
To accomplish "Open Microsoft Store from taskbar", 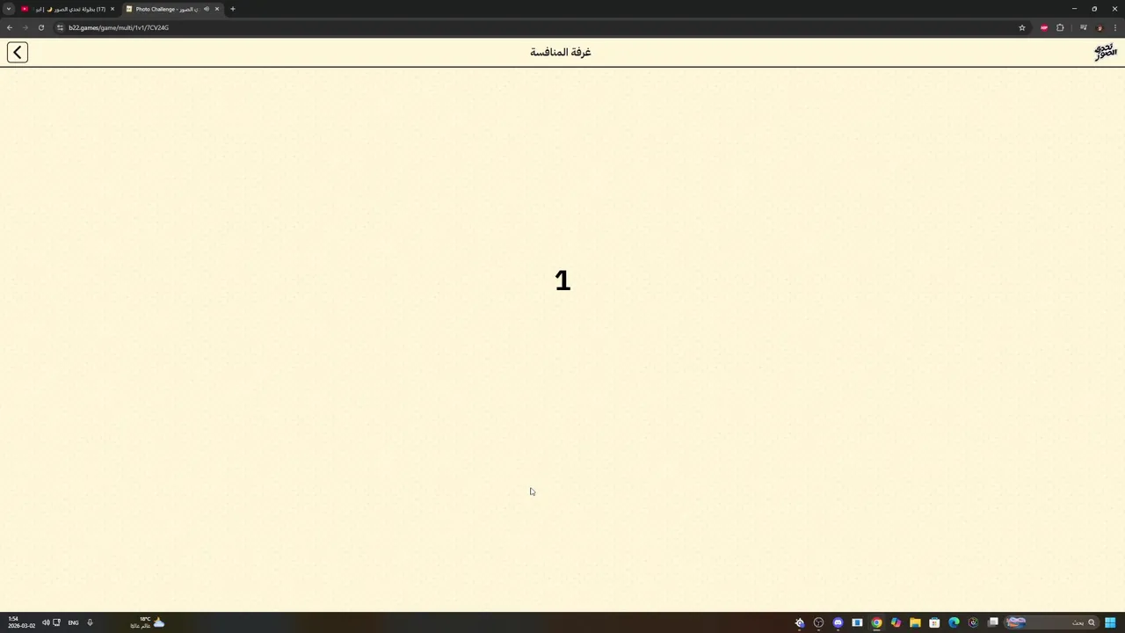I will coord(934,622).
